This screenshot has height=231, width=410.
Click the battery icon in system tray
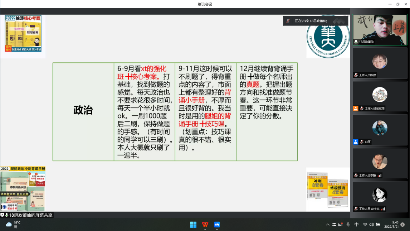coord(378,225)
